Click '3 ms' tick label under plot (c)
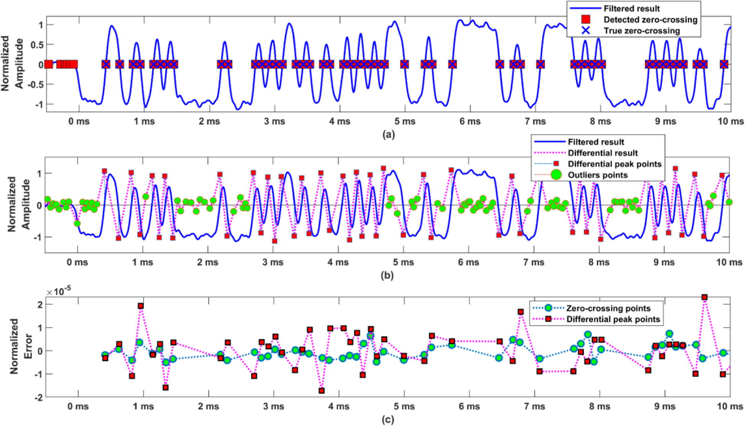The width and height of the screenshot is (745, 426). coord(273,406)
